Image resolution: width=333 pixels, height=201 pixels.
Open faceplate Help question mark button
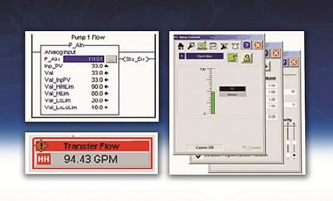pyautogui.click(x=246, y=46)
